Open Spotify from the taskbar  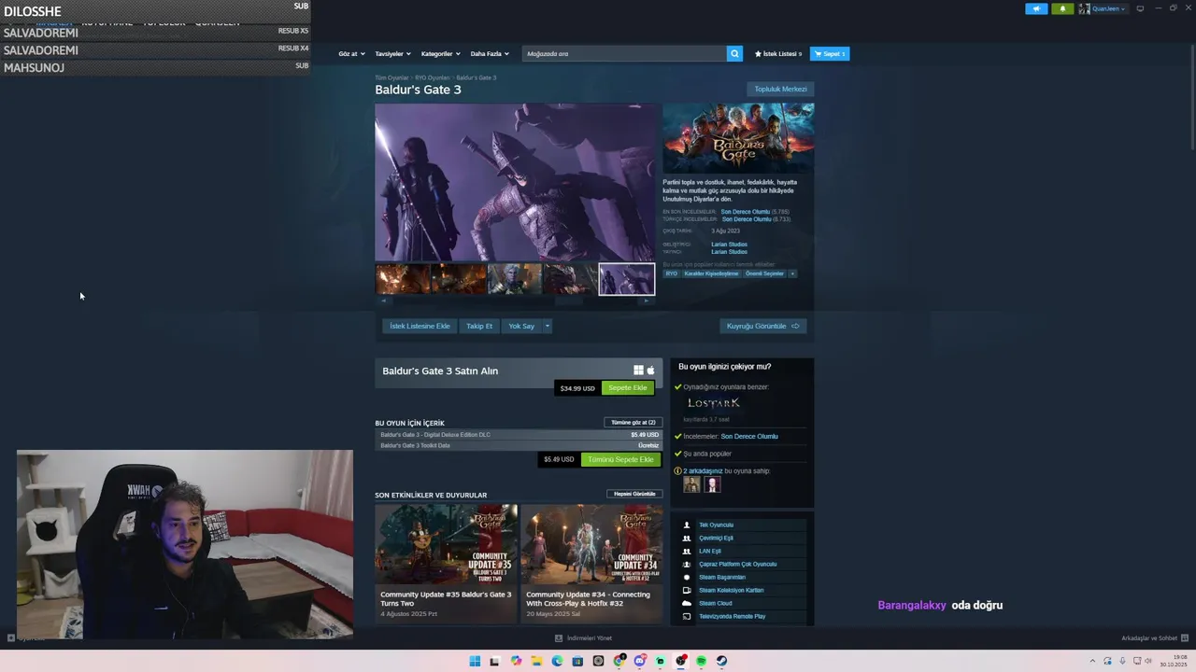701,661
